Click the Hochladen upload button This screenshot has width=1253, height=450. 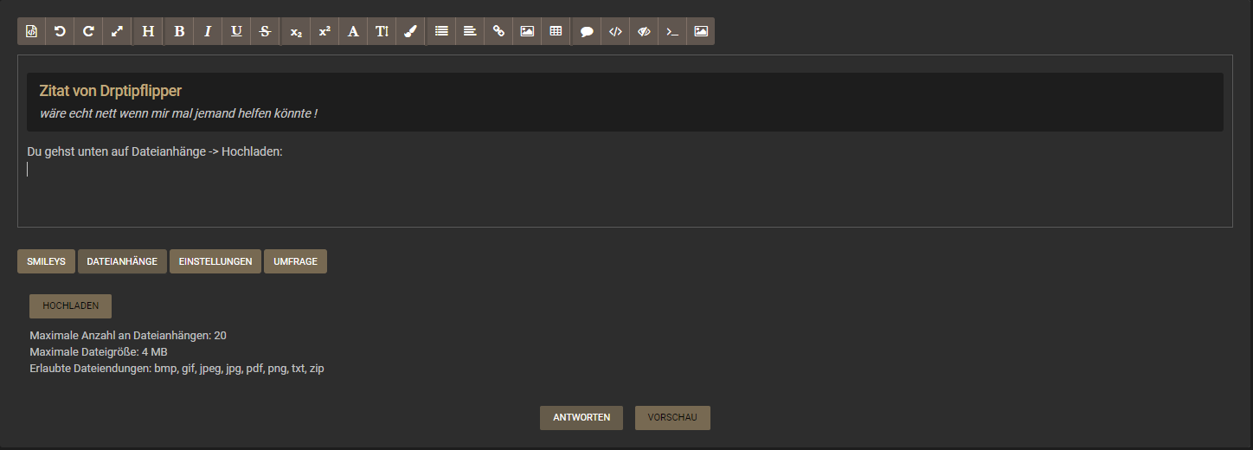70,306
